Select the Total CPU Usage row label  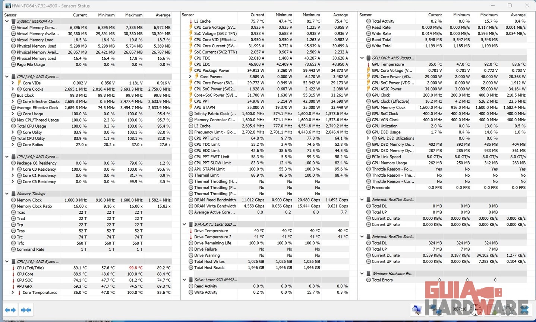point(31,126)
